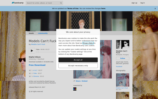Screen dimensions: 158x99
Task: Play track 2 Flake
Action: click(x=30, y=73)
